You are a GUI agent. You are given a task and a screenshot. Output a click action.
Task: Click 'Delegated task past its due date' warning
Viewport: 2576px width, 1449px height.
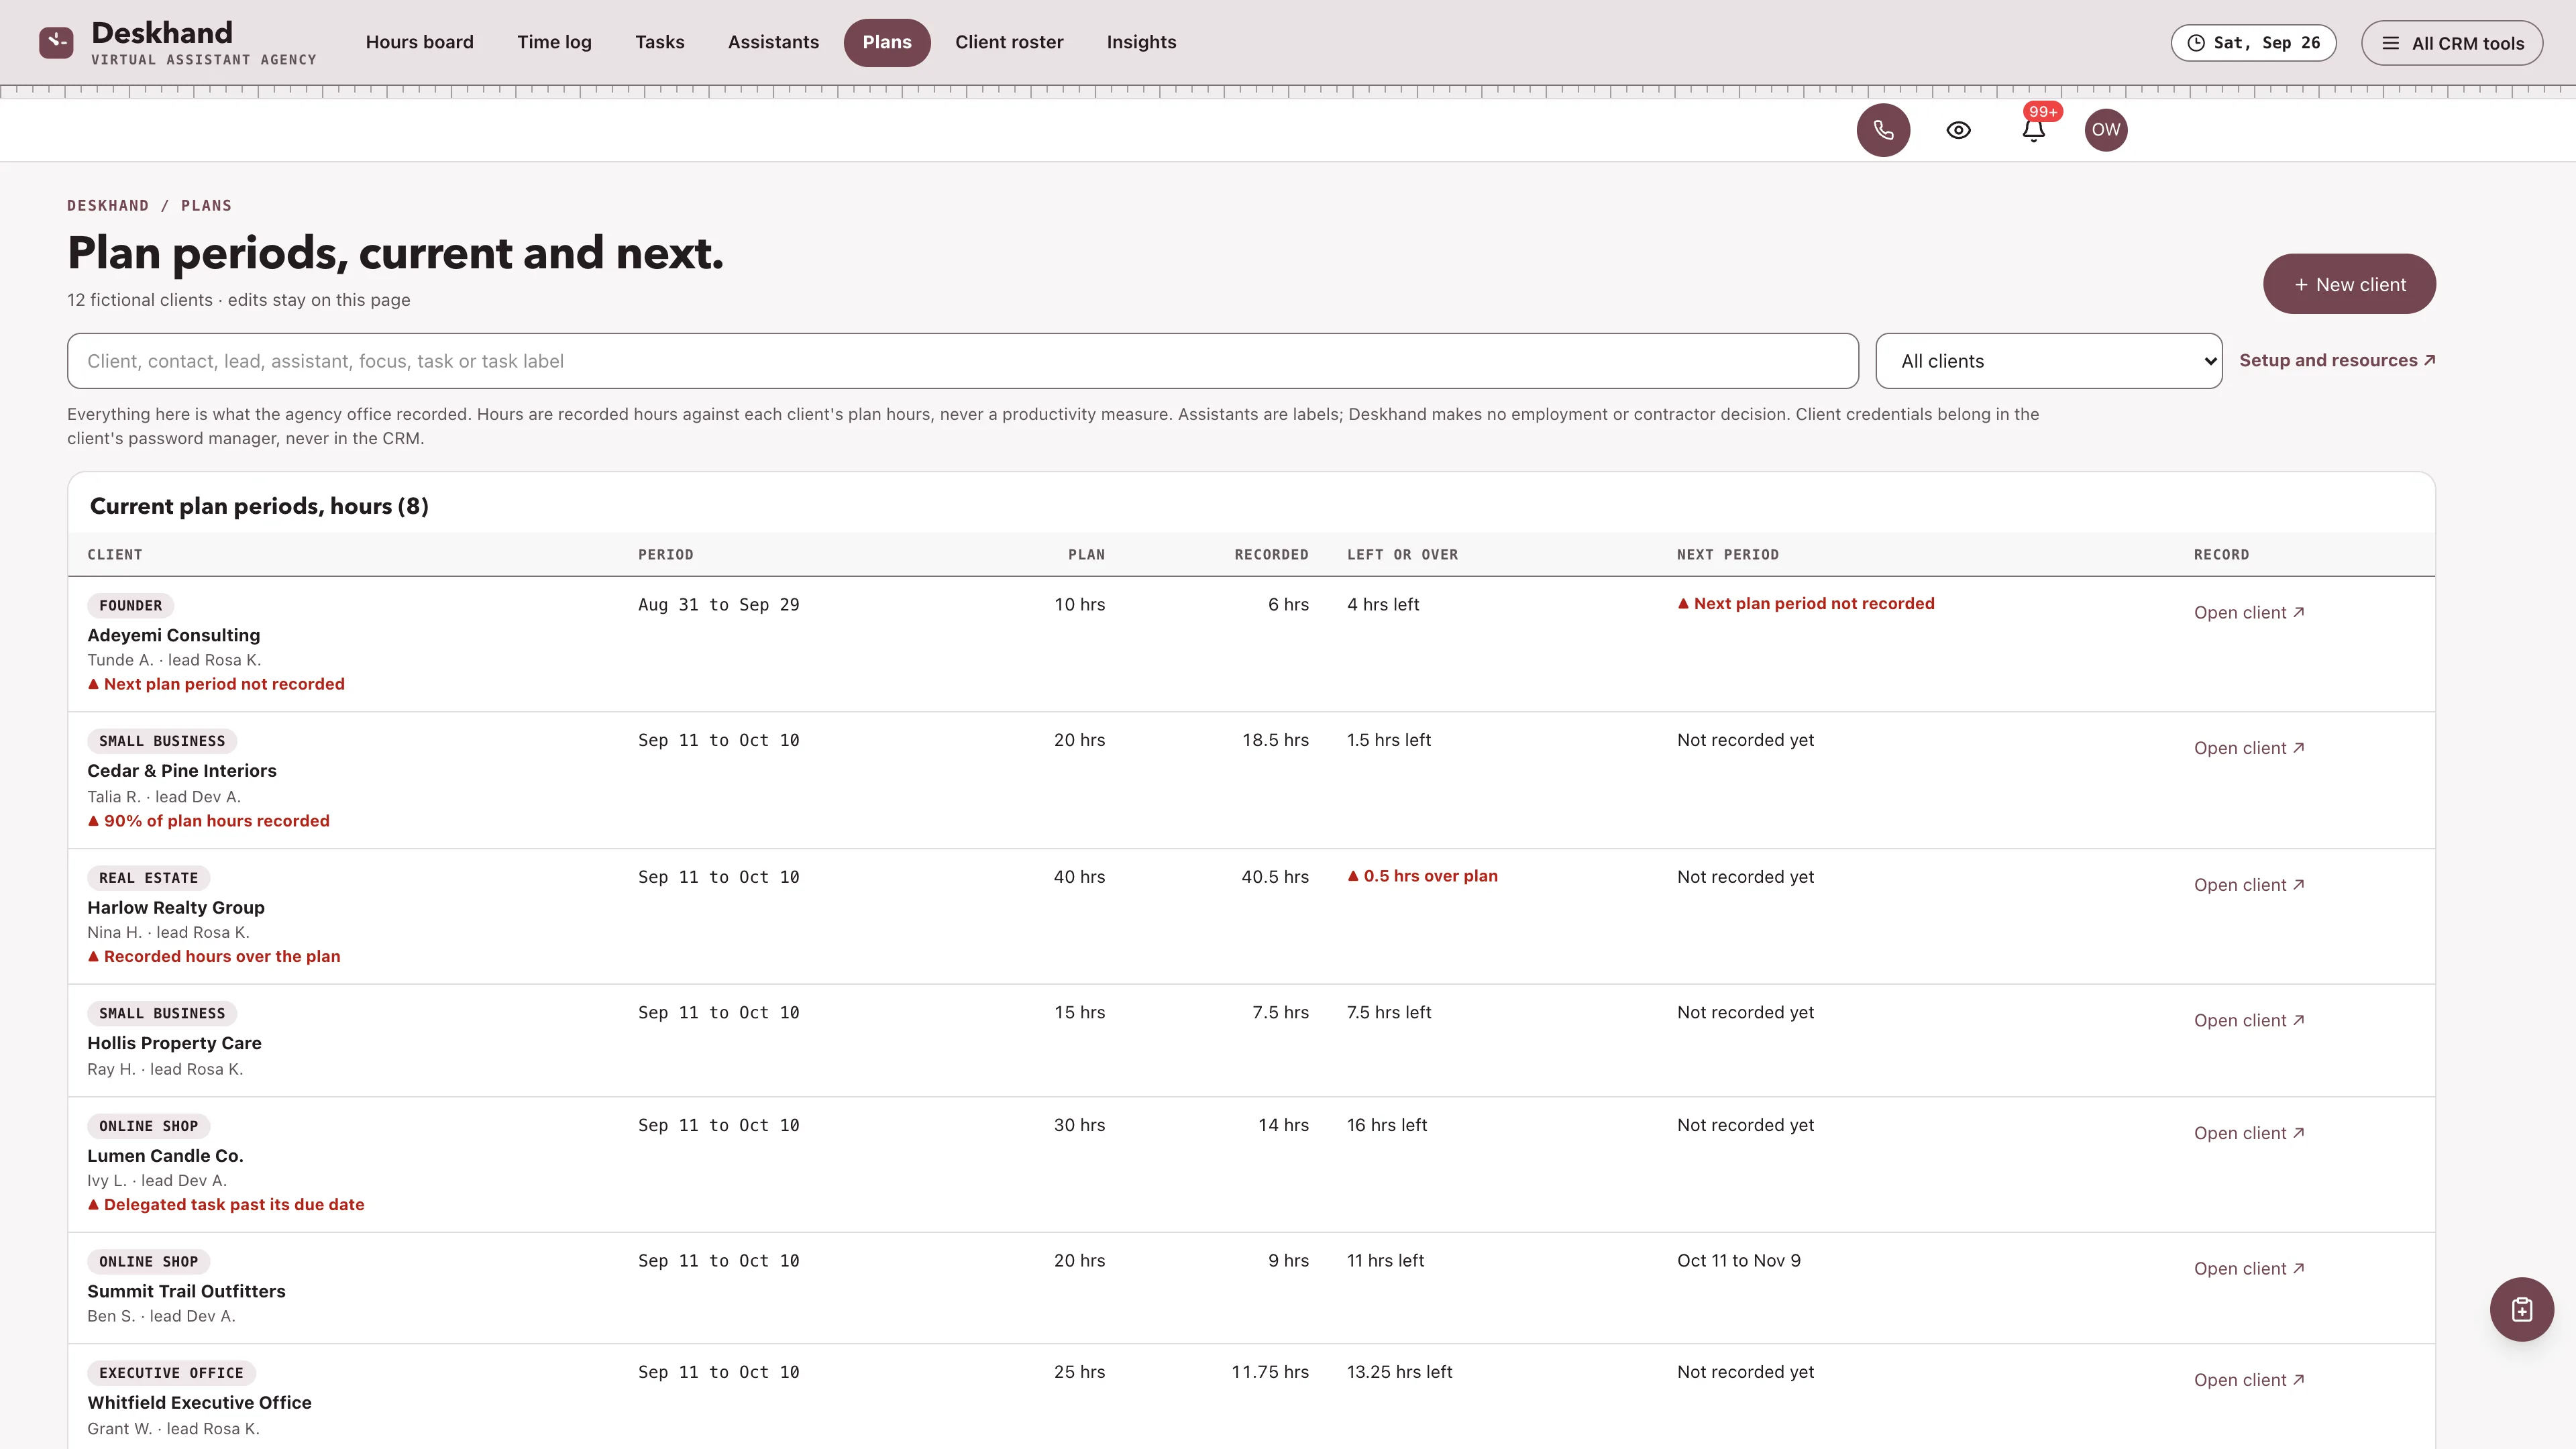[x=226, y=1205]
